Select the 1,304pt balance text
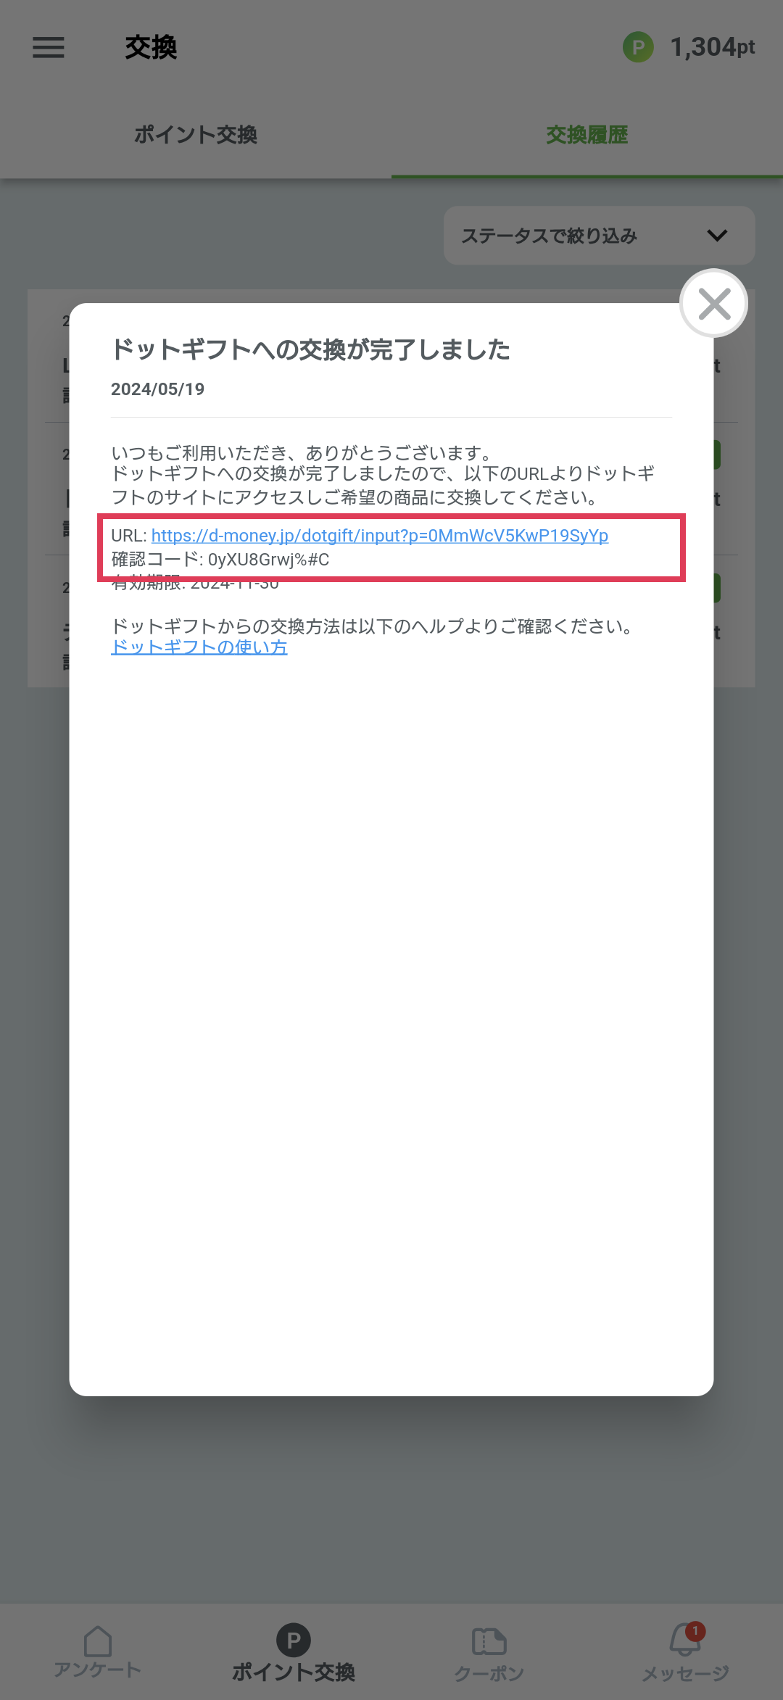Image resolution: width=783 pixels, height=1700 pixels. click(713, 48)
